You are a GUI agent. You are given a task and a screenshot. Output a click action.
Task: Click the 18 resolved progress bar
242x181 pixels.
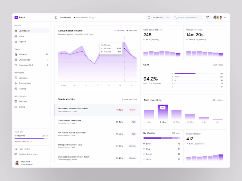[31, 139]
